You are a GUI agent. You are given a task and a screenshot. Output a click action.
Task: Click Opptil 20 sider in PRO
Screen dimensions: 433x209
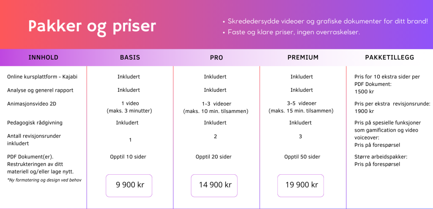(214, 157)
